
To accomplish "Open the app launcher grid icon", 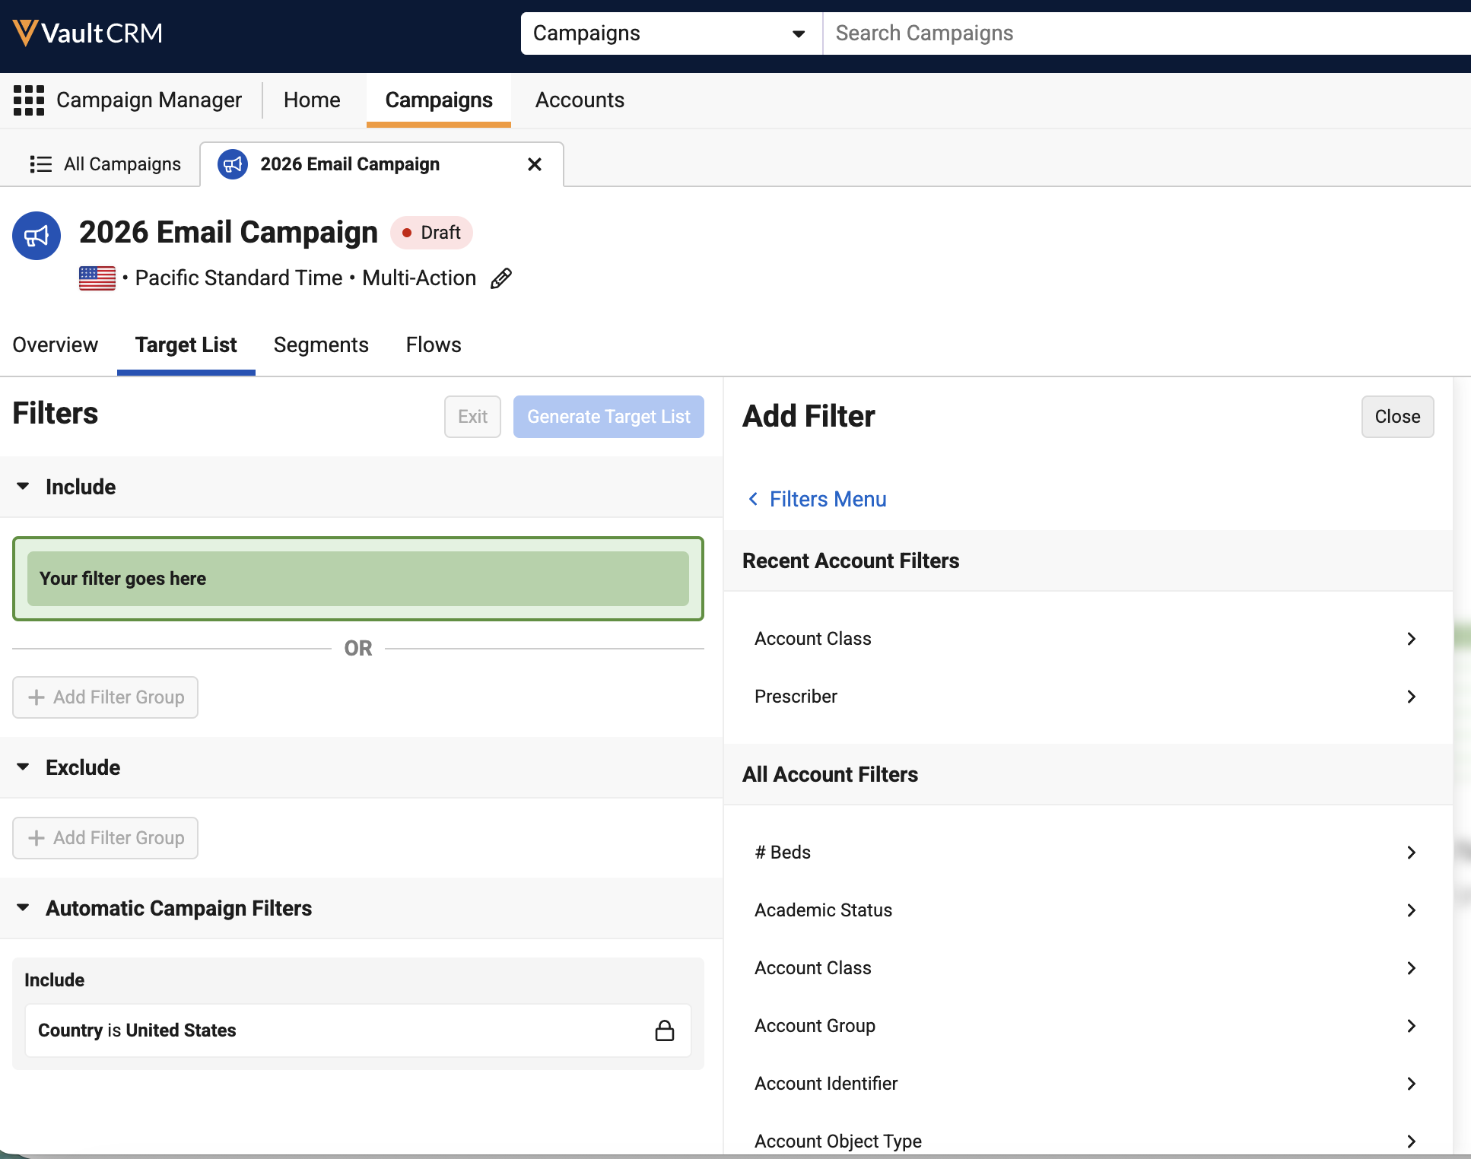I will [x=29, y=100].
